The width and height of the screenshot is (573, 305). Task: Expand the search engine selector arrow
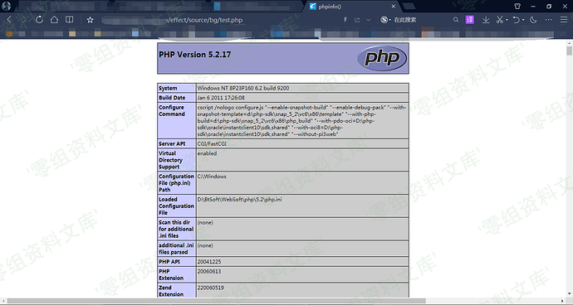click(x=390, y=20)
